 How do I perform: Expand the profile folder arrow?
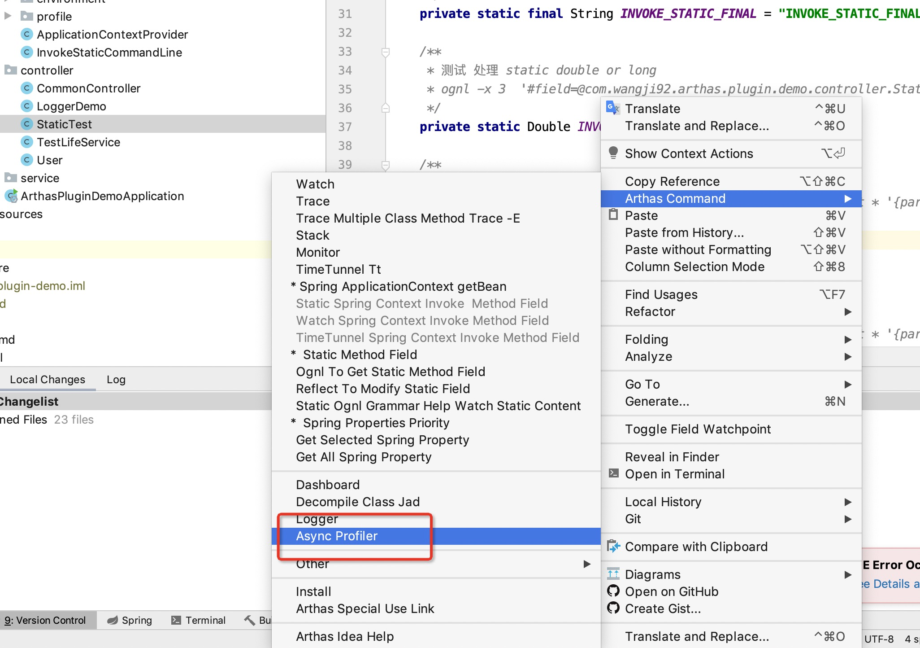[8, 16]
